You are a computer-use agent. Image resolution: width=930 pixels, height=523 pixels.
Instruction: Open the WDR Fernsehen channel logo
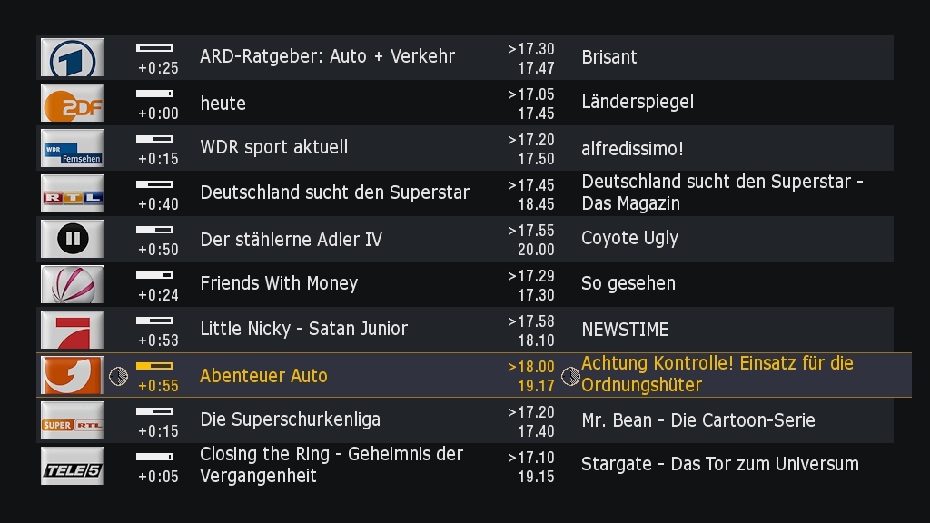(73, 148)
